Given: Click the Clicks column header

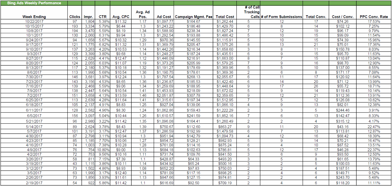Looking at the screenshot, I should (75, 17).
